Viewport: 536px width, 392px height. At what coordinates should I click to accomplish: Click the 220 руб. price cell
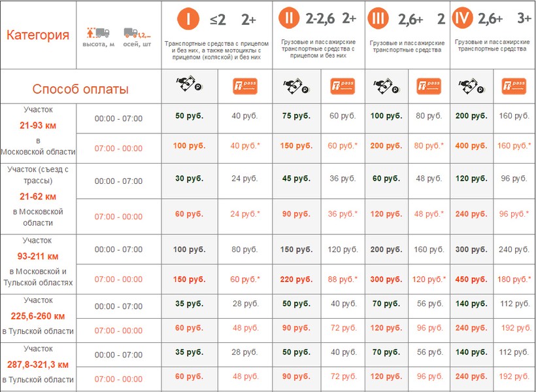tap(297, 279)
